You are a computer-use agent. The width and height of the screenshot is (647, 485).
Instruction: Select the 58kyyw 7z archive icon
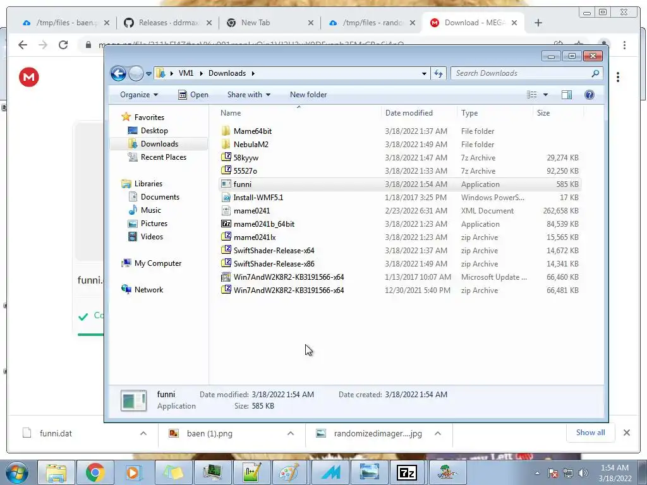(226, 157)
